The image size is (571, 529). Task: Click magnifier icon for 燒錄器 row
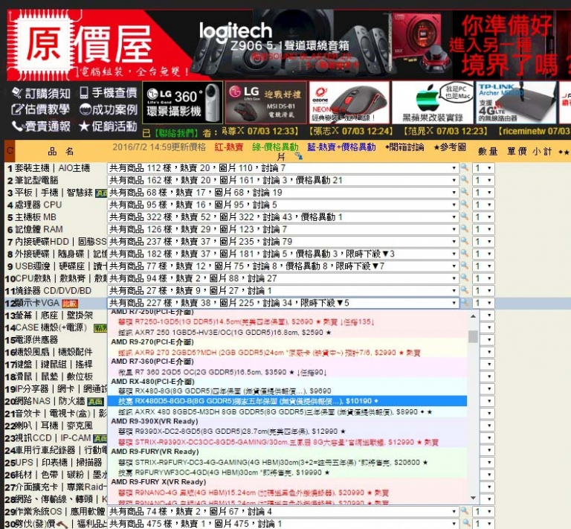(465, 290)
